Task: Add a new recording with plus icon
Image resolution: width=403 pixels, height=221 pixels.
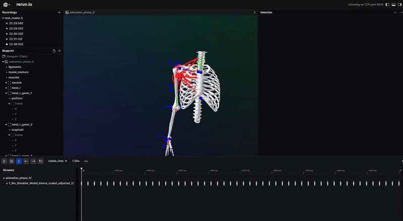Action: tap(59, 13)
